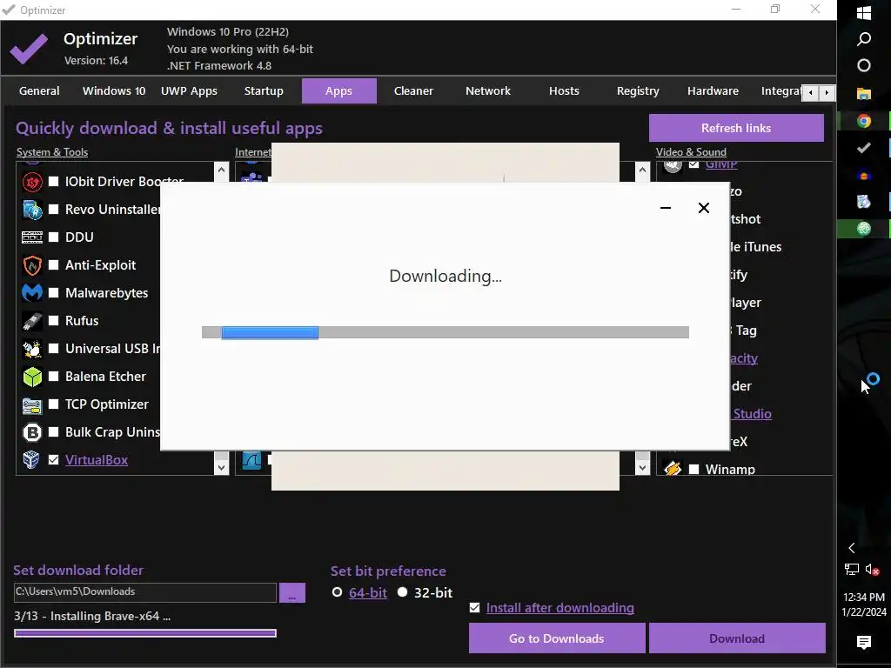This screenshot has height=668, width=891.
Task: Click the DDU app icon
Action: pyautogui.click(x=32, y=237)
